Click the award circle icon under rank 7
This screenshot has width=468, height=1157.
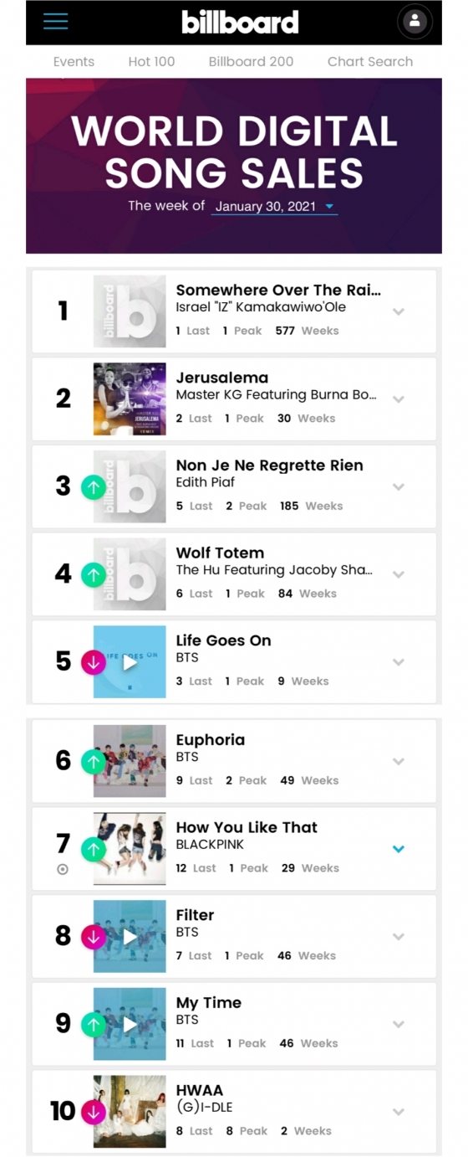click(63, 869)
